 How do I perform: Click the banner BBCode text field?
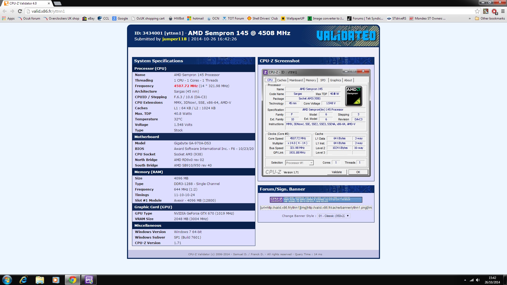[x=316, y=208]
